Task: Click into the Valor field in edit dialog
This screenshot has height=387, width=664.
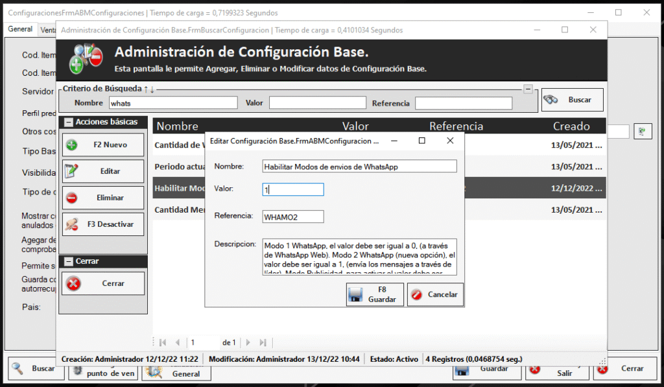Action: (293, 189)
